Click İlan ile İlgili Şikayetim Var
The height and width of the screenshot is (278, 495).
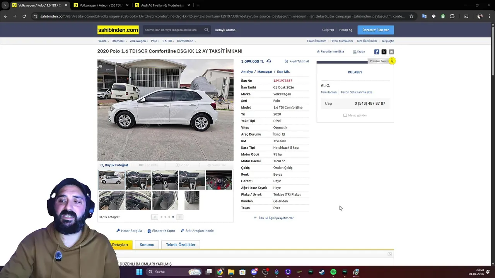tap(273, 218)
